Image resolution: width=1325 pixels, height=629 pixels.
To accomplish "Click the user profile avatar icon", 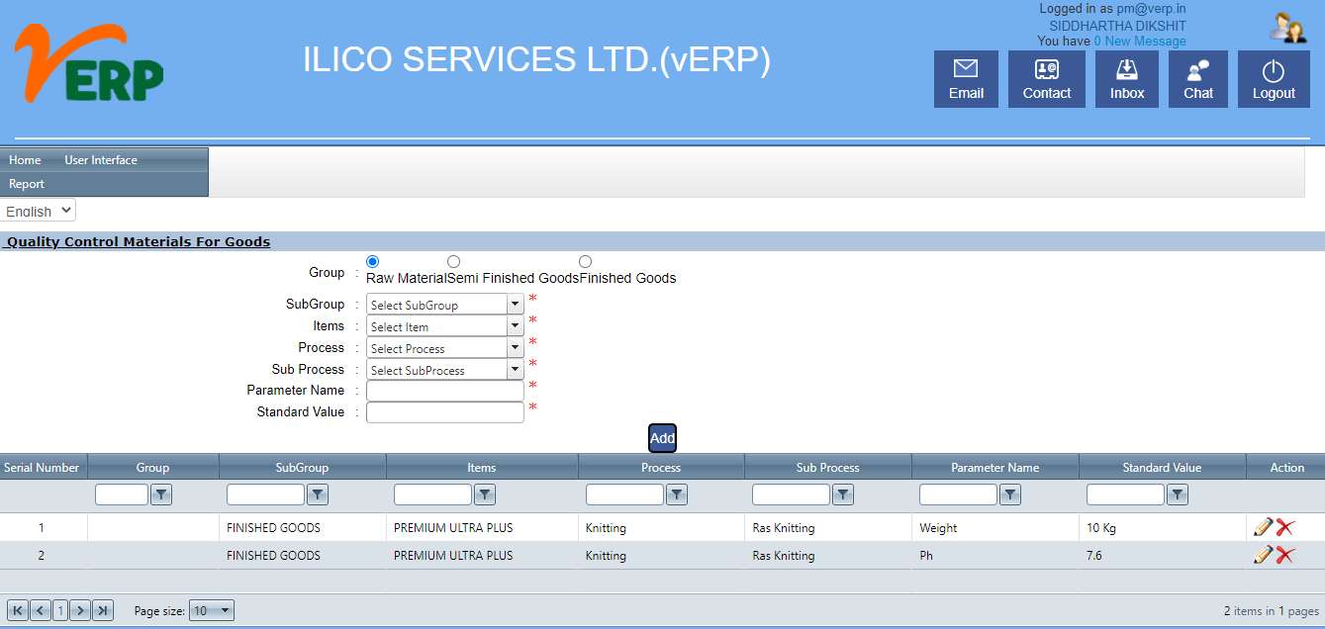I will (x=1288, y=28).
